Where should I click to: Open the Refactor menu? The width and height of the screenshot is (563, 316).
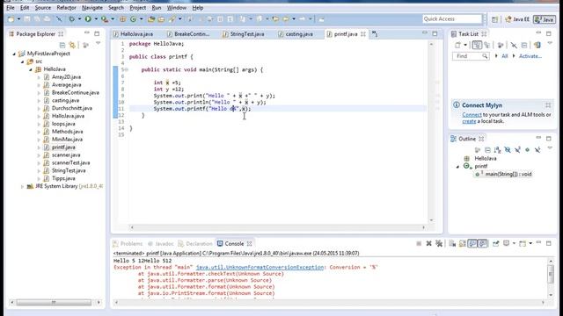tap(66, 8)
